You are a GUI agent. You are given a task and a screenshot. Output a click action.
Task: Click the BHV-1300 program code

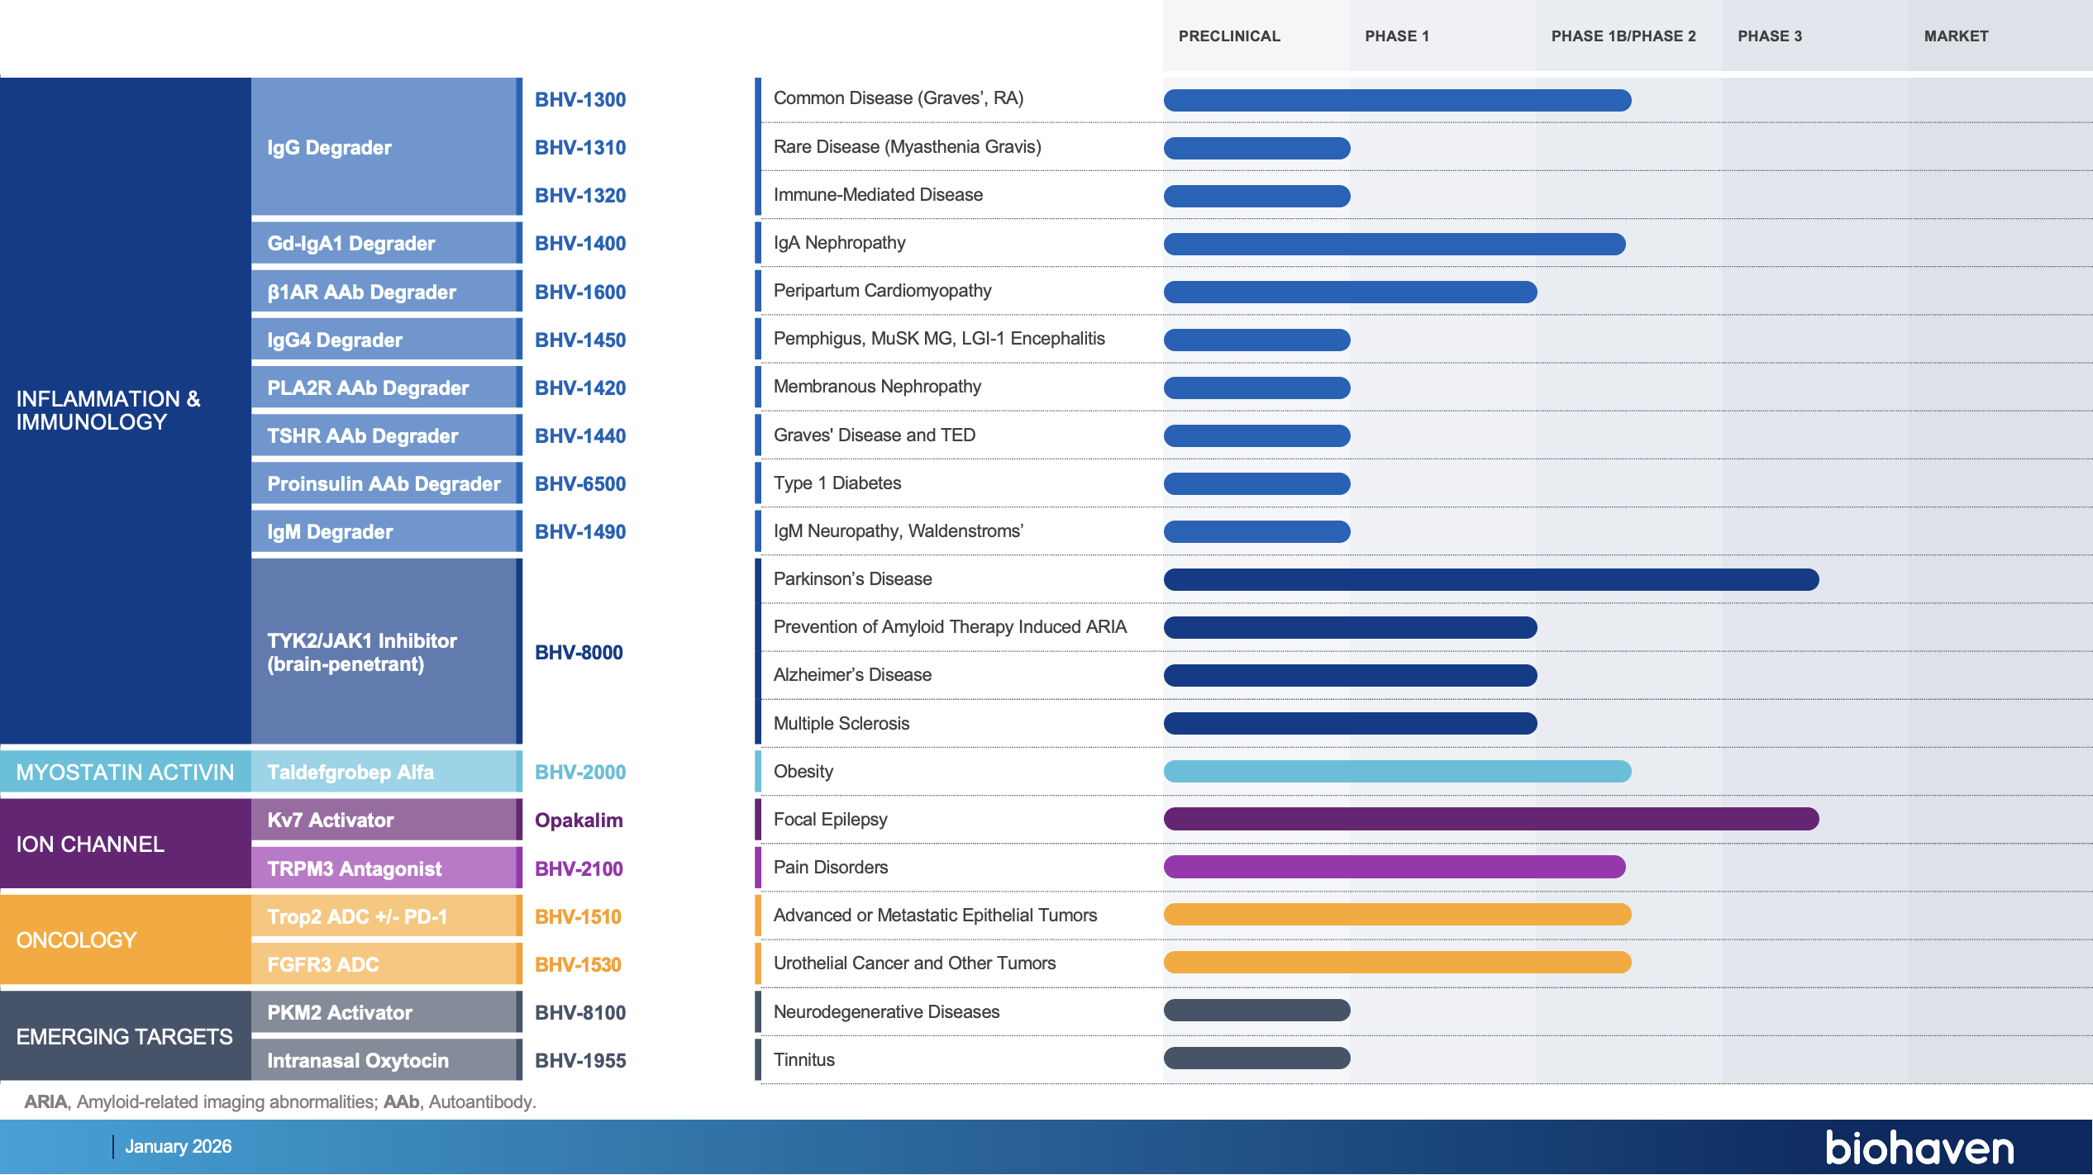tap(579, 100)
